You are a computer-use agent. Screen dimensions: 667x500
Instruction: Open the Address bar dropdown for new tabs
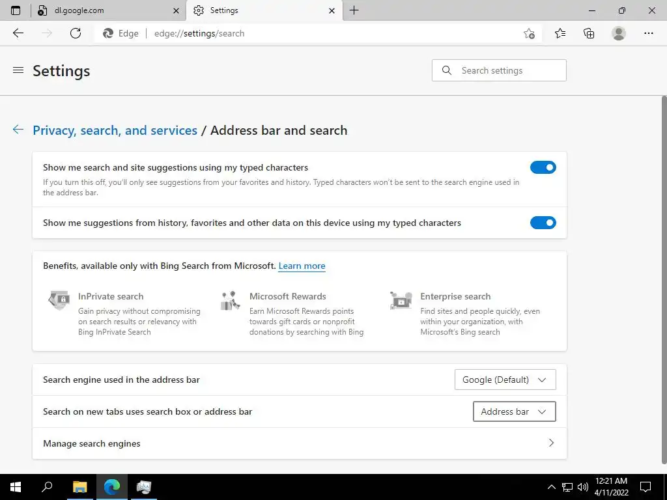[515, 411]
